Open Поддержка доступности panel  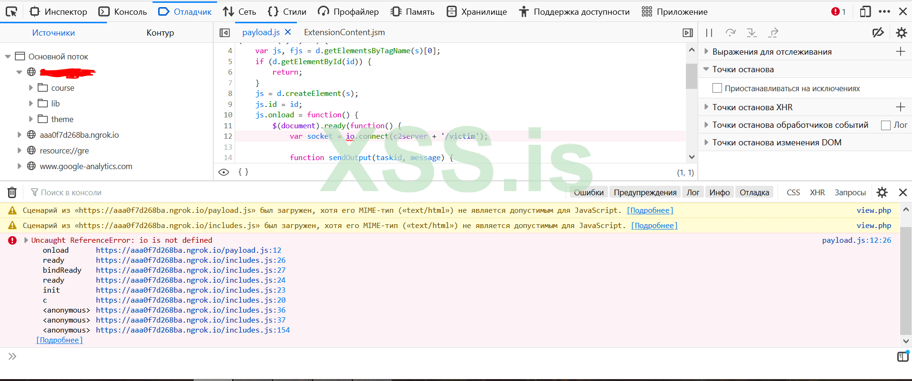pyautogui.click(x=574, y=12)
